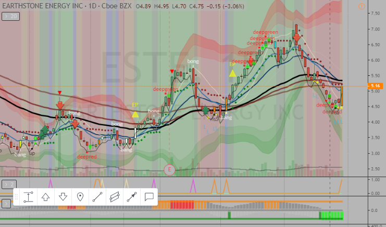Click the orange 5.16 price label
The image size is (386, 227).
(375, 86)
